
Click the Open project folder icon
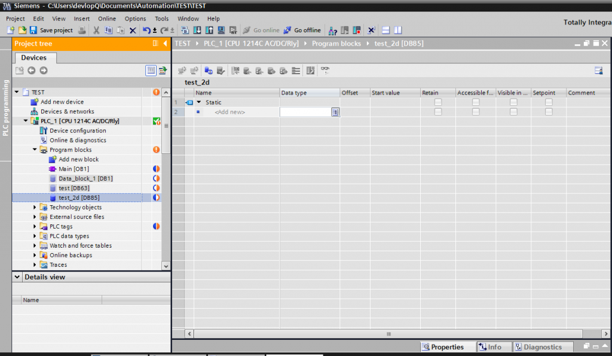22,30
